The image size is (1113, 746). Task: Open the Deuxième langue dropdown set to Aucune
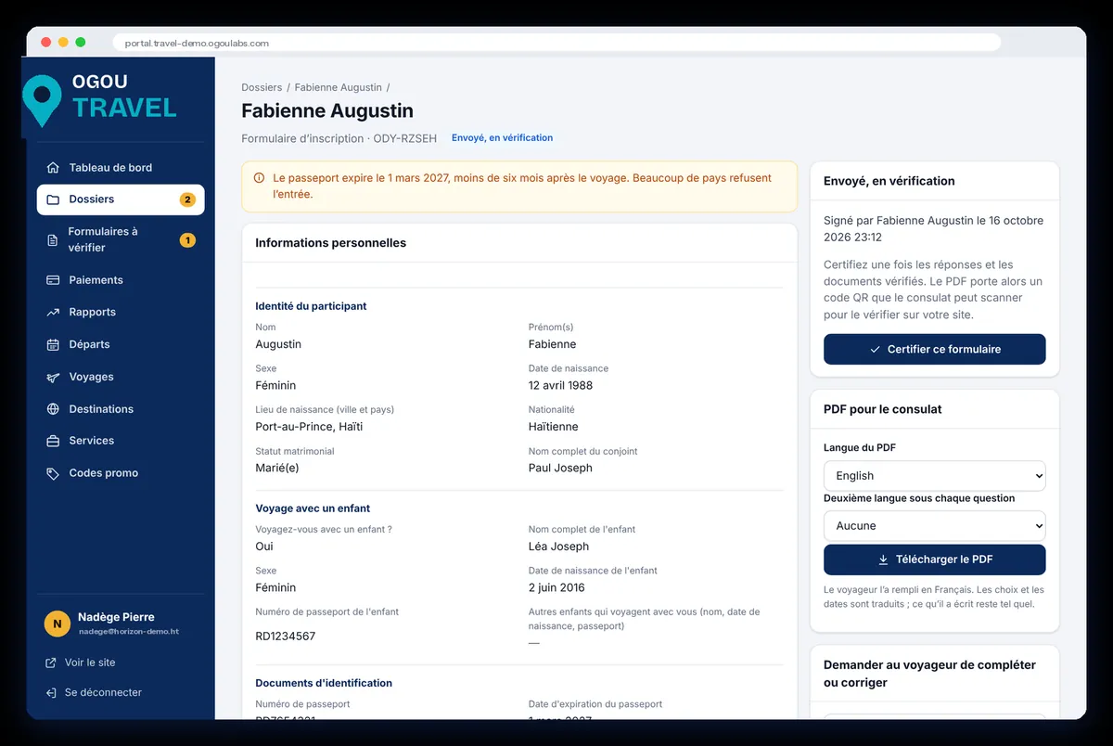point(935,525)
